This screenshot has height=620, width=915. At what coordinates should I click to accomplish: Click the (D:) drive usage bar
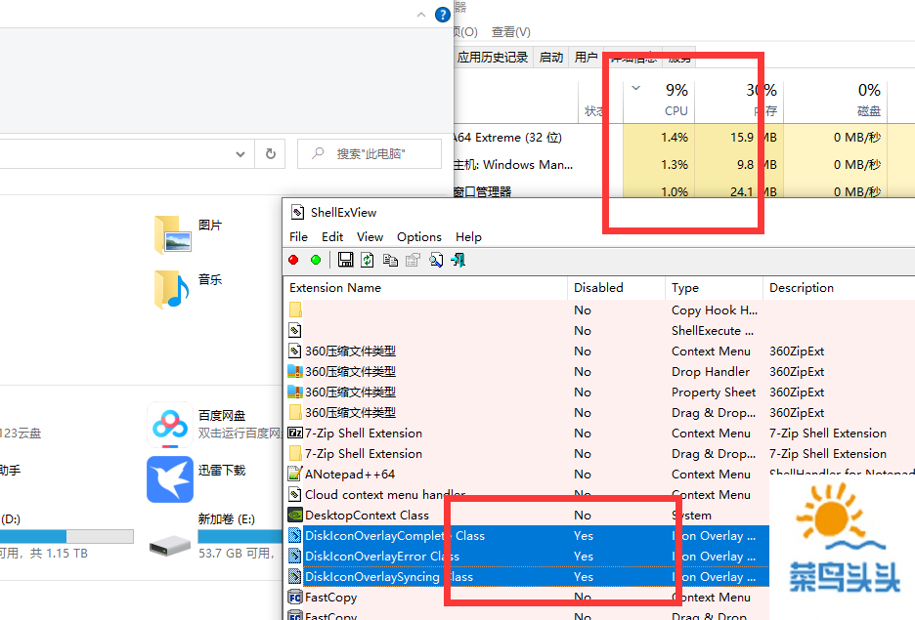pos(66,536)
